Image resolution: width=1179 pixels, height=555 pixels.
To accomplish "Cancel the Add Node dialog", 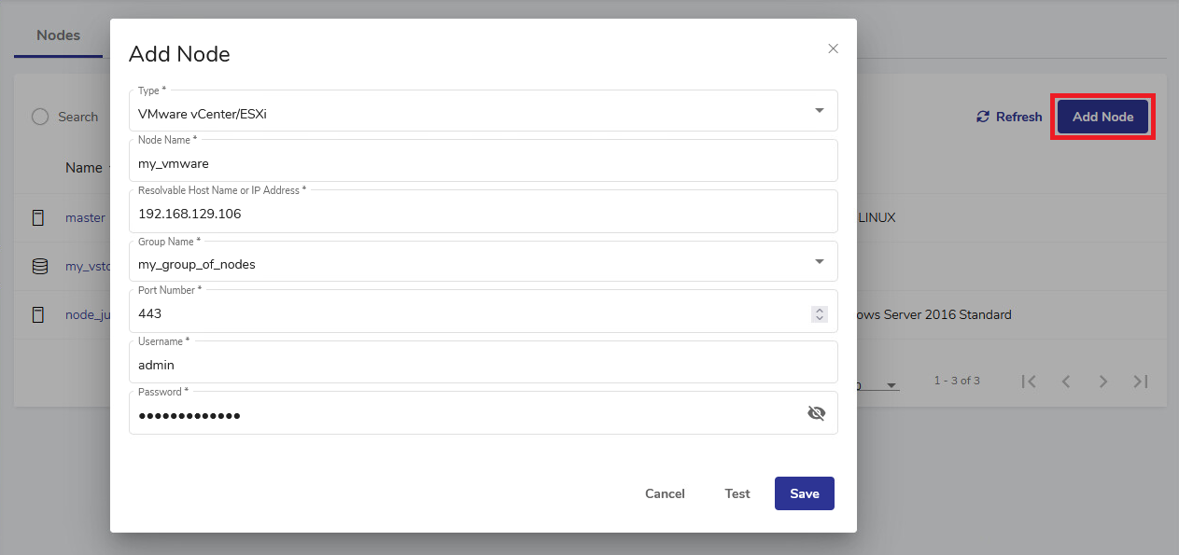I will (x=665, y=493).
